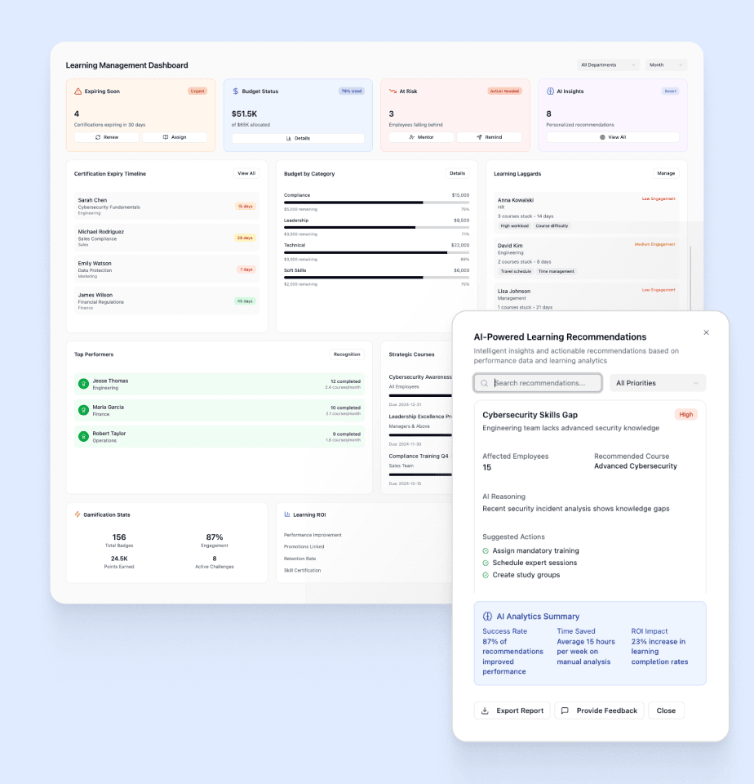754x784 pixels.
Task: Expand the Month period dropdown
Action: tap(666, 65)
